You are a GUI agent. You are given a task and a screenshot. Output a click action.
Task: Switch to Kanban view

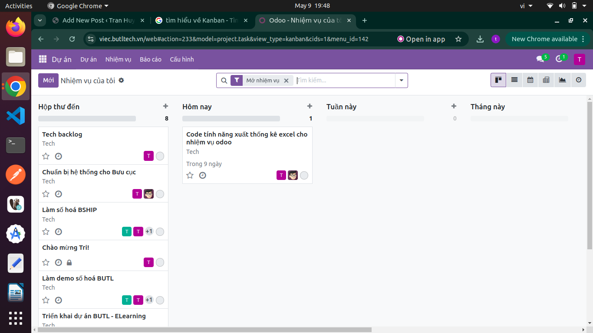(x=498, y=80)
